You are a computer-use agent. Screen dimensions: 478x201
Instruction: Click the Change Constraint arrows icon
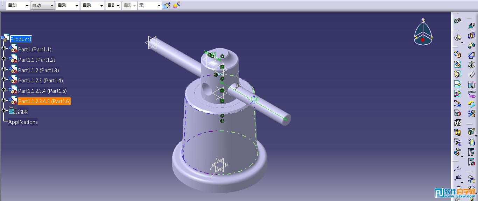[x=471, y=104]
